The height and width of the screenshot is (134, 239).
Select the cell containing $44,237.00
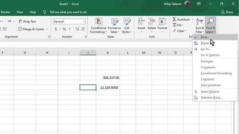[x=108, y=78]
